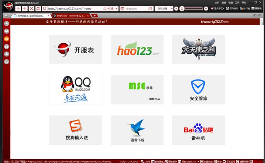Open the Baidu 贴吧 雷神吧 tile

coord(198,130)
